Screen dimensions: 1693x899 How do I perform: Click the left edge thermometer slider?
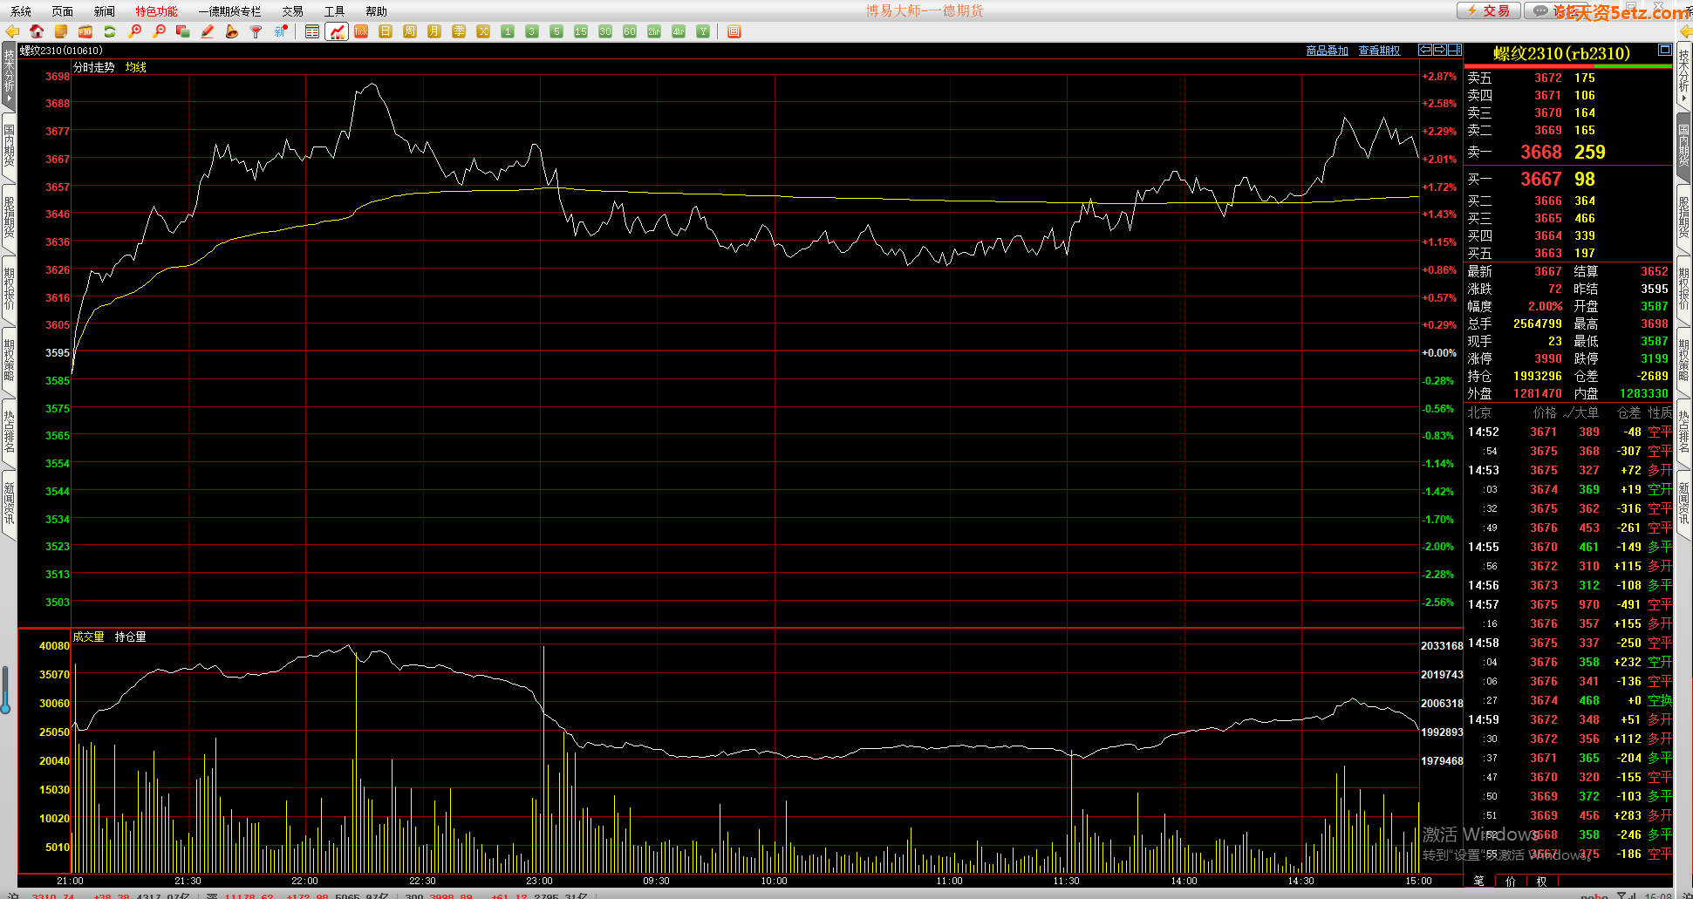point(5,690)
